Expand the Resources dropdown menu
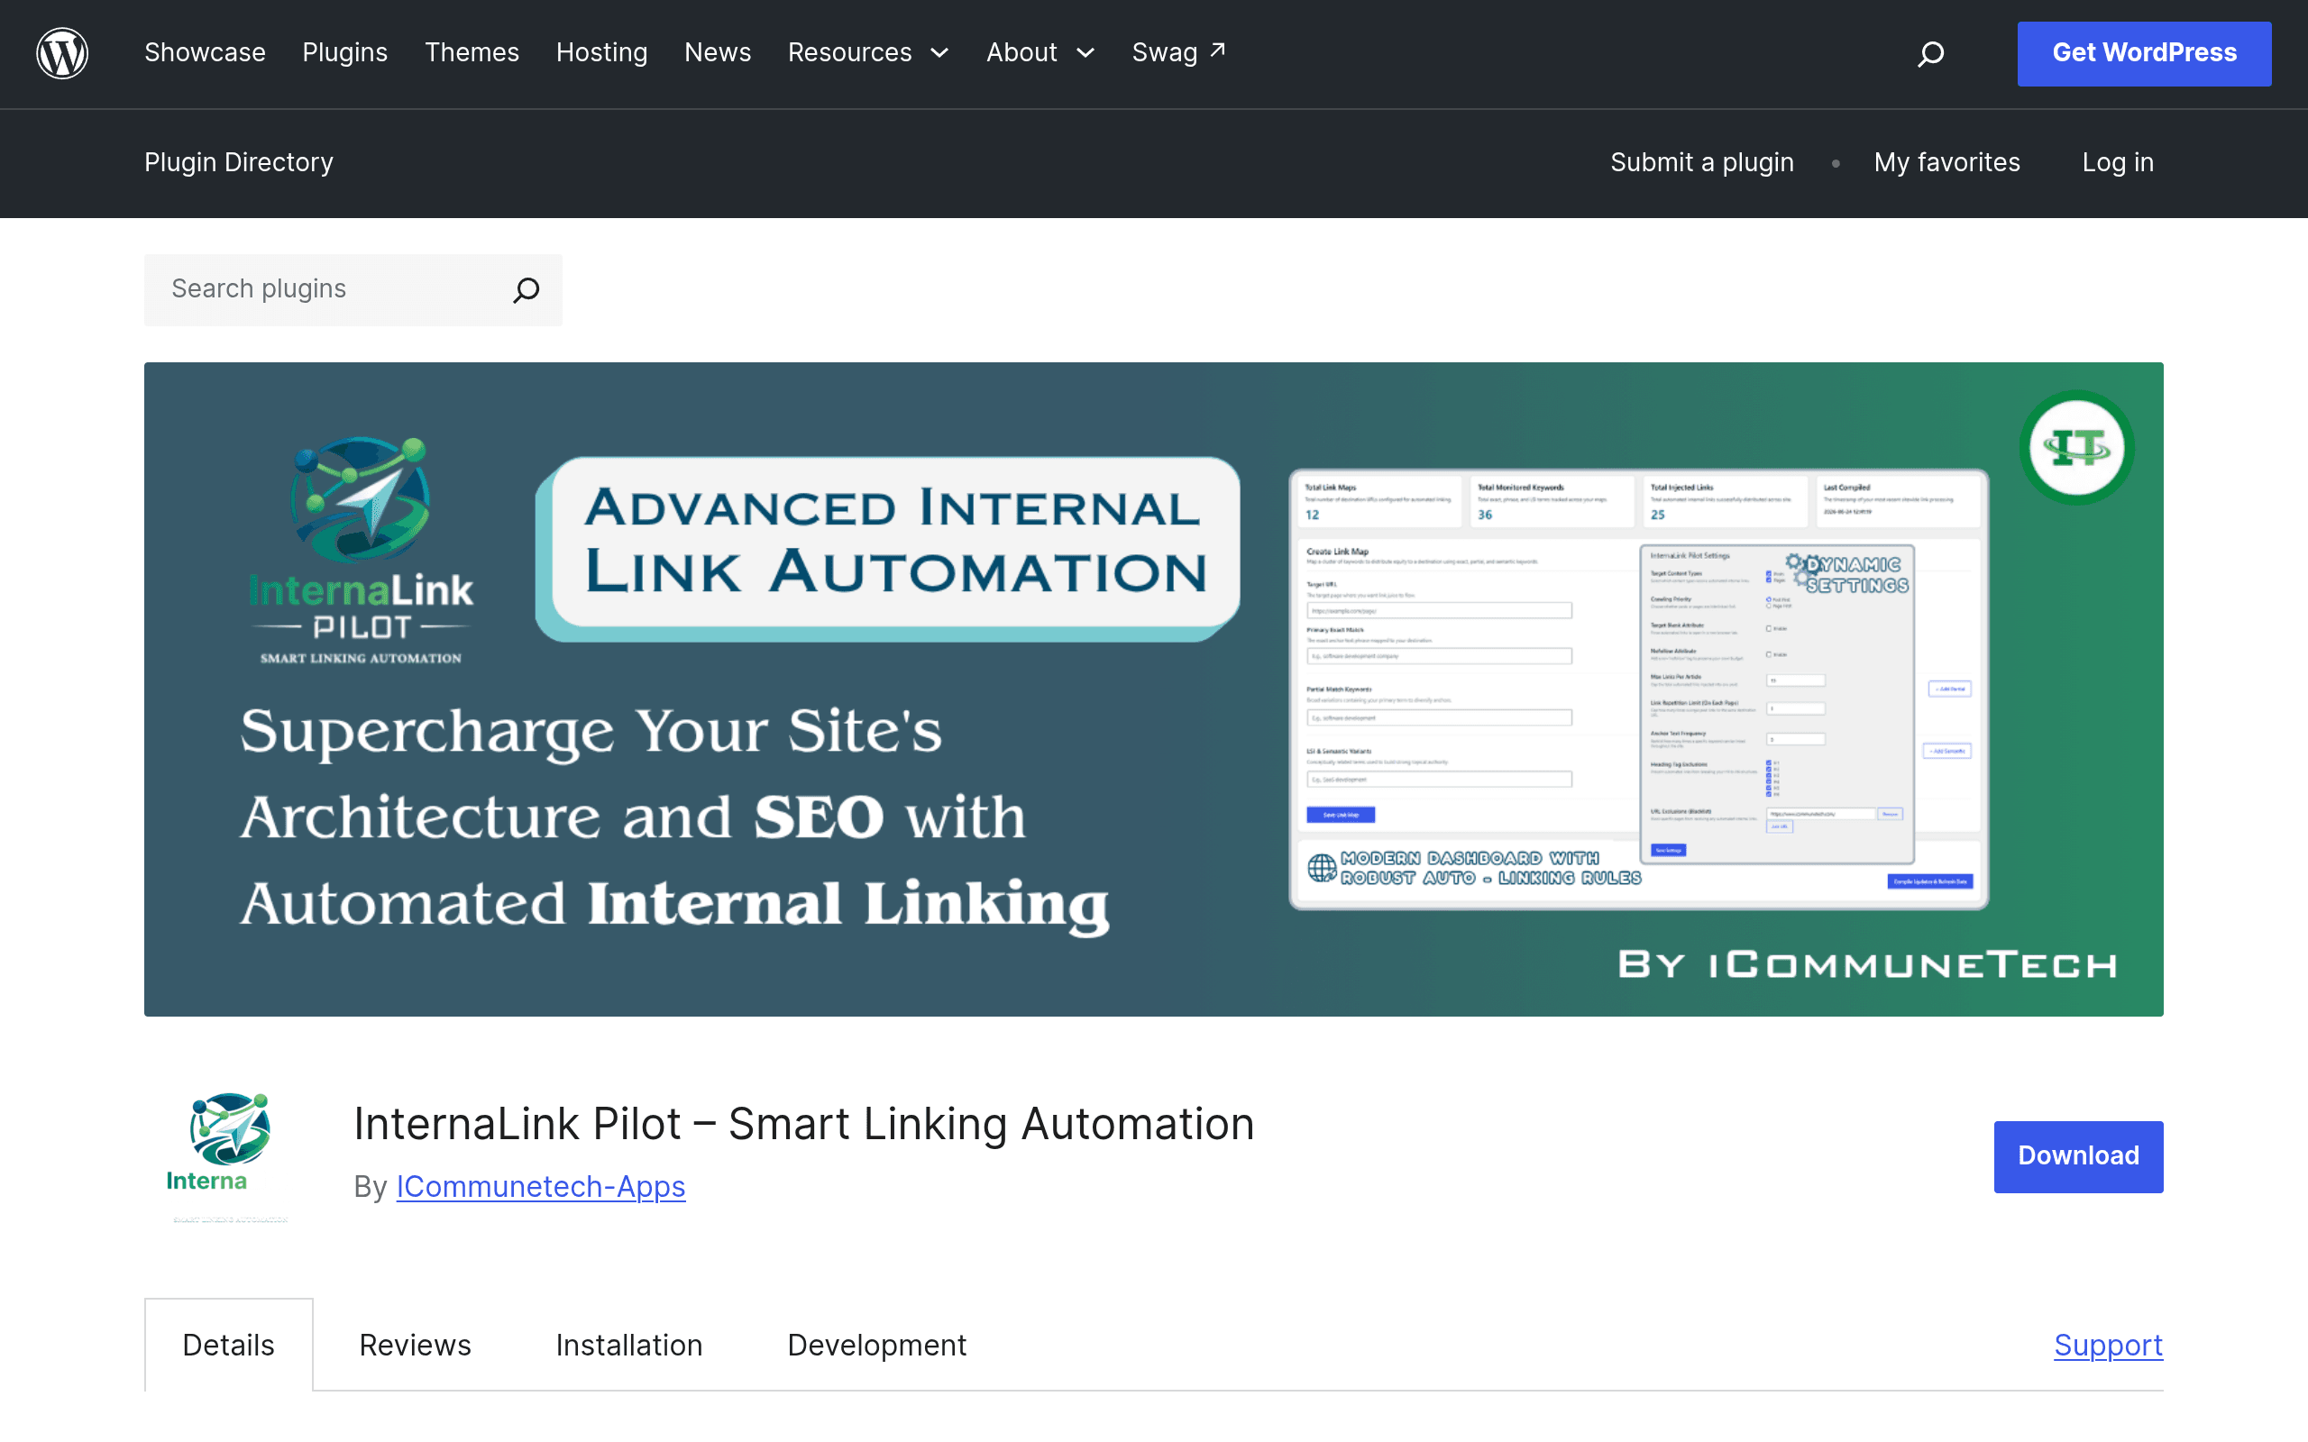 coord(869,52)
